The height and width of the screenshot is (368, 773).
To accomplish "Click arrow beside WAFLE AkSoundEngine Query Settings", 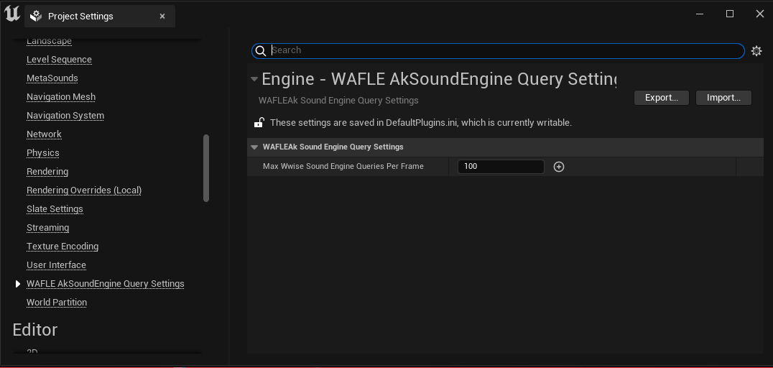I will tap(18, 284).
